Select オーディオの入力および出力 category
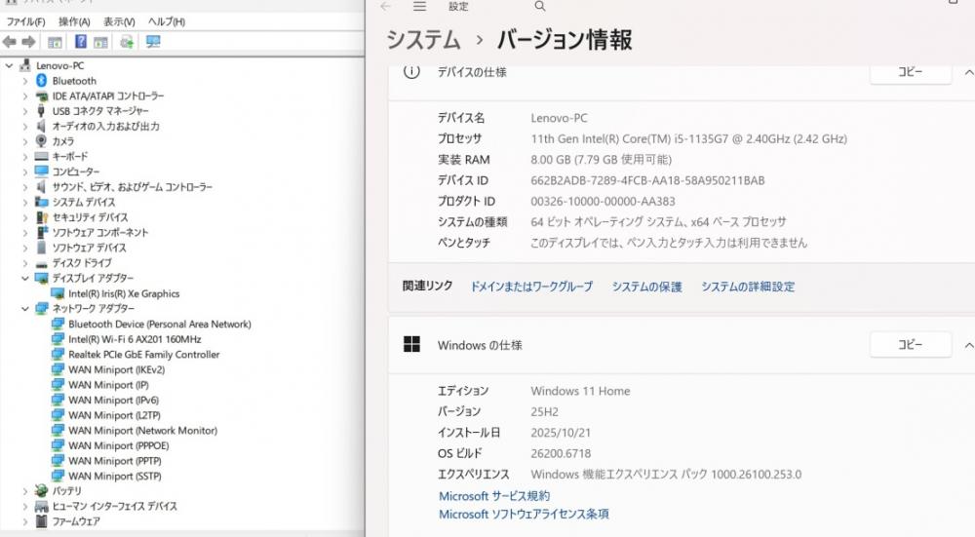 (x=105, y=126)
